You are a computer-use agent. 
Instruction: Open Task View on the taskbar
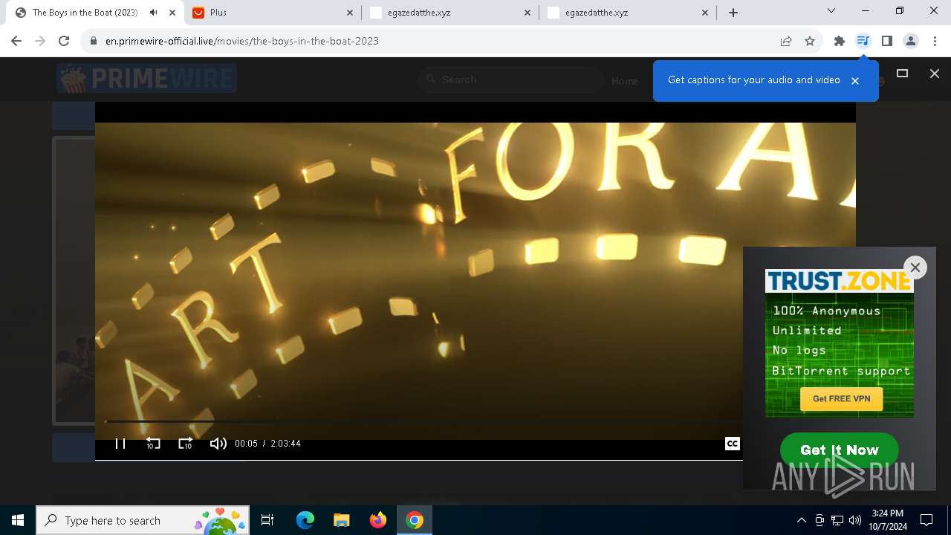pyautogui.click(x=267, y=520)
